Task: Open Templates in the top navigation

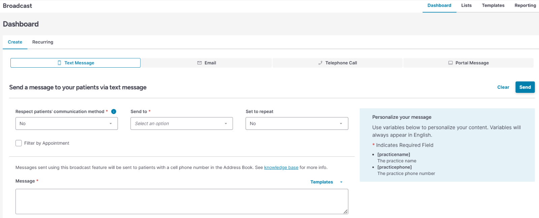Action: 493,5
